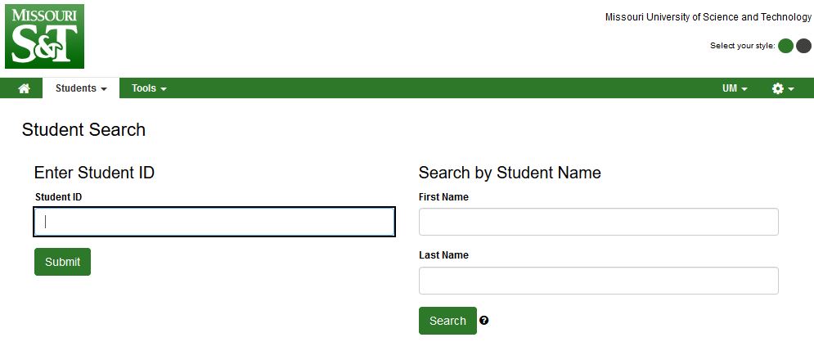
Task: Click the Last Name field label
Action: (444, 255)
